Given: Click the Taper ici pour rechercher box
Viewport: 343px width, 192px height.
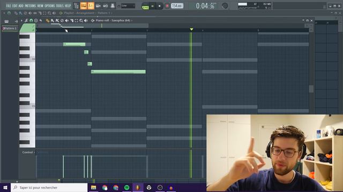Looking at the screenshot, I should coord(49,187).
